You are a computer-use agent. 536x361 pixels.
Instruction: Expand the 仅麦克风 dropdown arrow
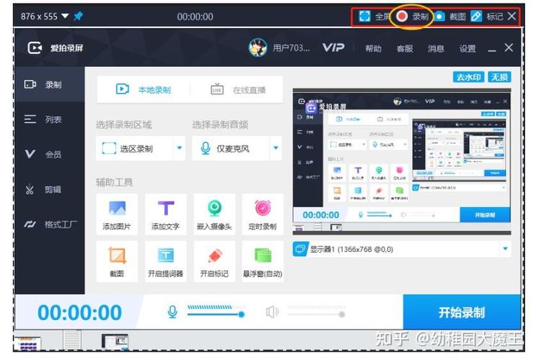point(276,148)
